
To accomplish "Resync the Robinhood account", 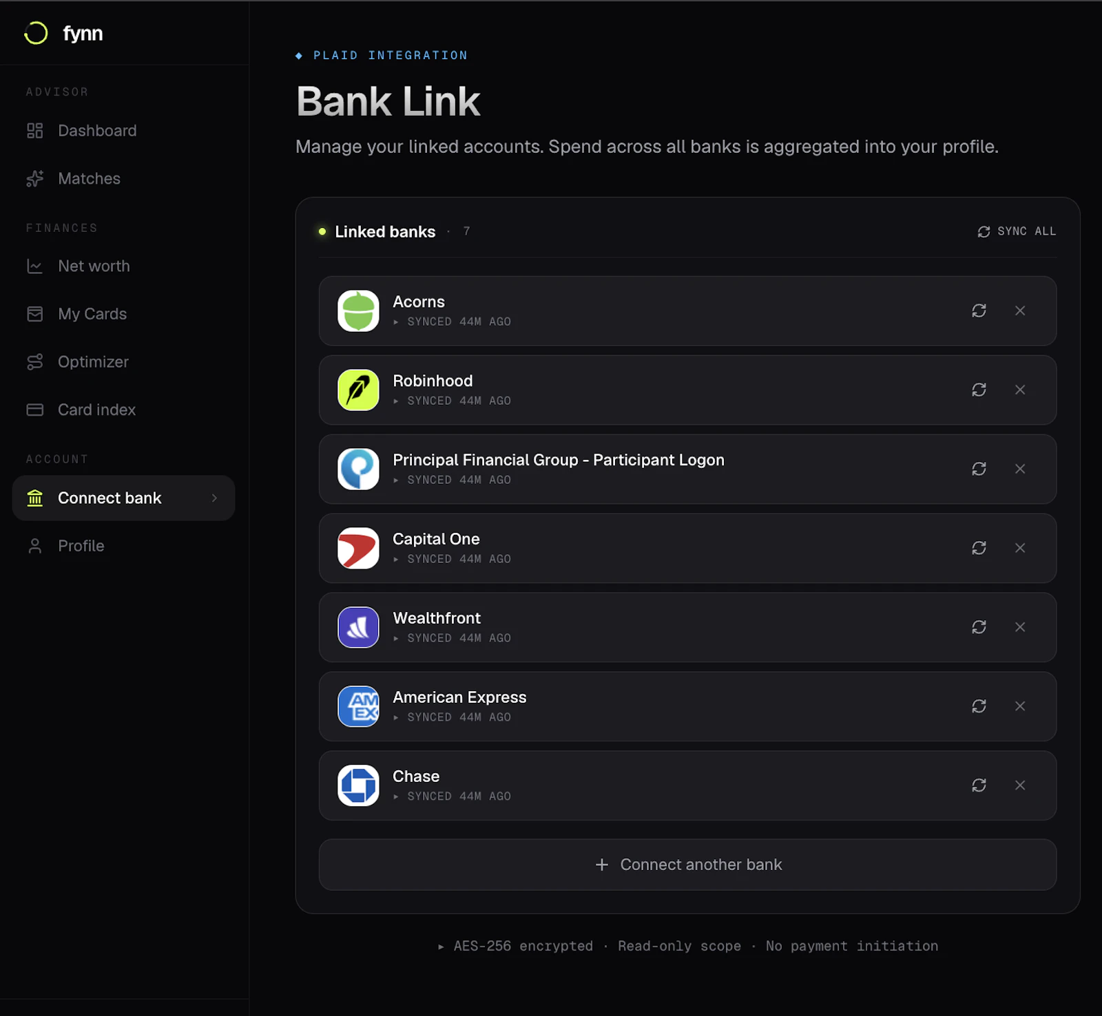I will click(x=979, y=390).
